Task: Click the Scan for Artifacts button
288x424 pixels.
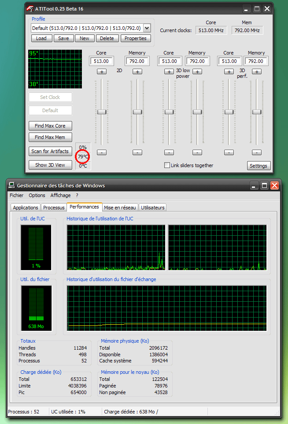Action: tap(50, 151)
